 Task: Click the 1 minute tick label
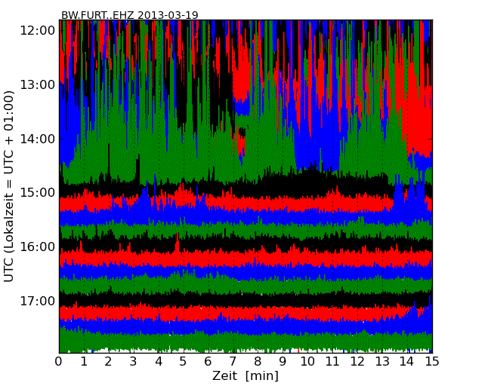point(84,362)
